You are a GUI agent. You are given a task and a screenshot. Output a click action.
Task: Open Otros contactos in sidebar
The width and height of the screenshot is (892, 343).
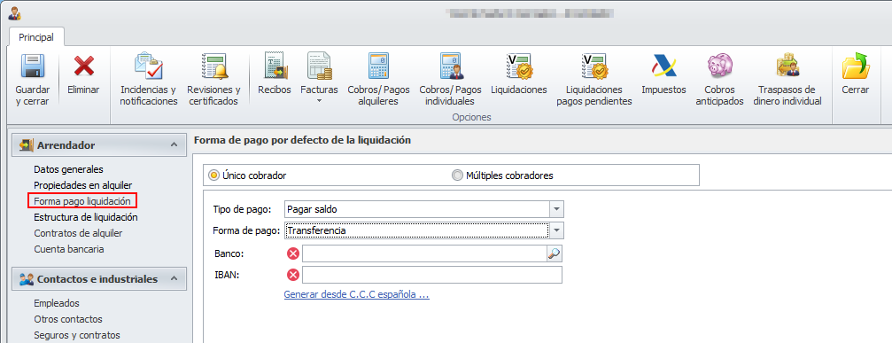pos(67,319)
